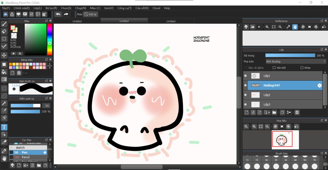This screenshot has height=170, width=328.
Task: Hide the Lớp1 layer visibility dot
Action: pyautogui.click(x=245, y=76)
